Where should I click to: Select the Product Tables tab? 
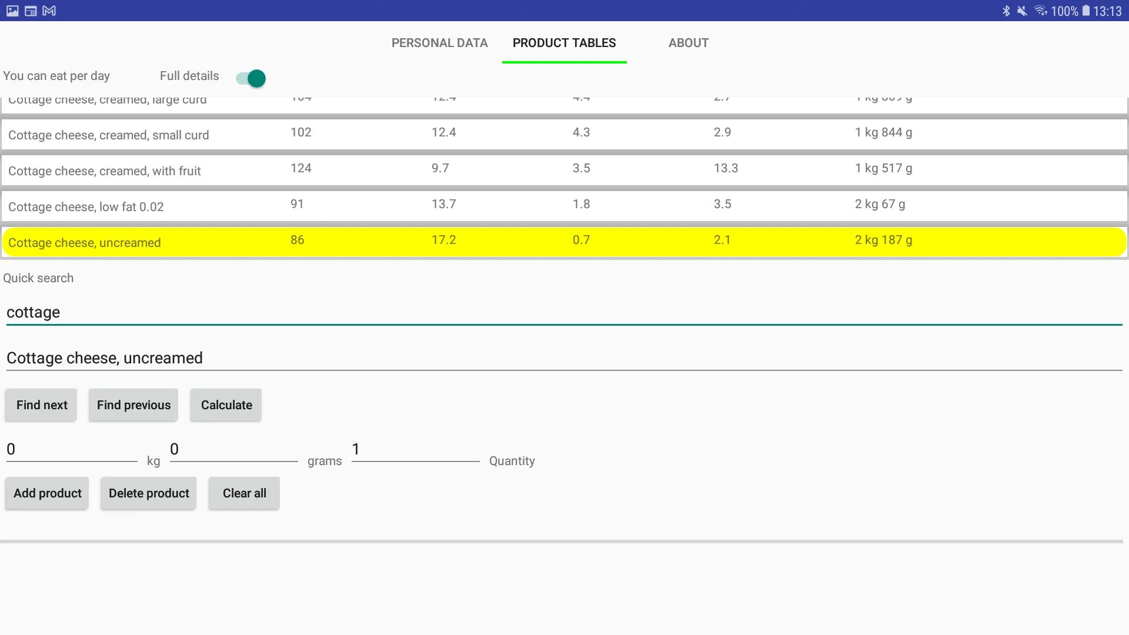tap(564, 43)
